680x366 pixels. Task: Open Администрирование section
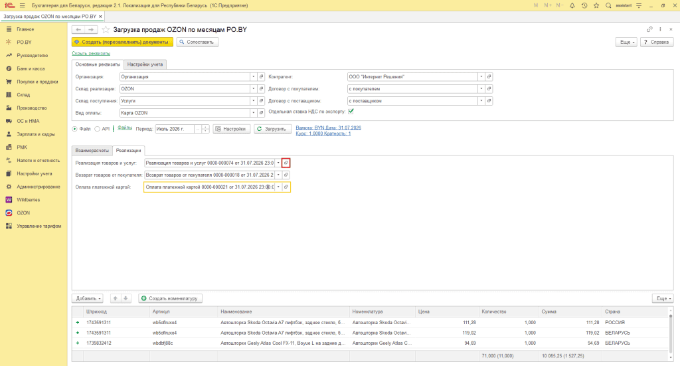[38, 187]
